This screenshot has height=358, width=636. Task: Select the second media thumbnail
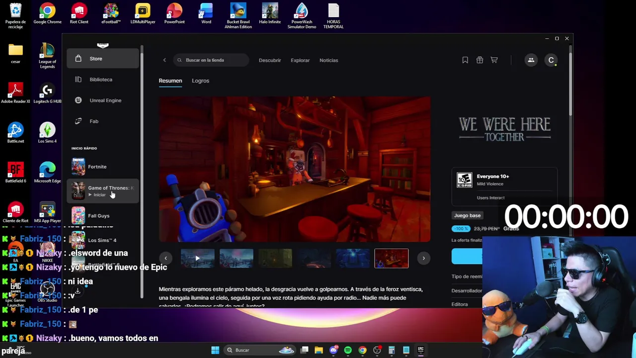[237, 258]
